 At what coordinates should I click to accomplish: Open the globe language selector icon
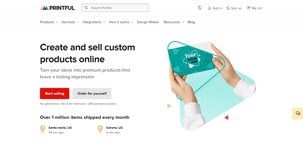coord(200,8)
